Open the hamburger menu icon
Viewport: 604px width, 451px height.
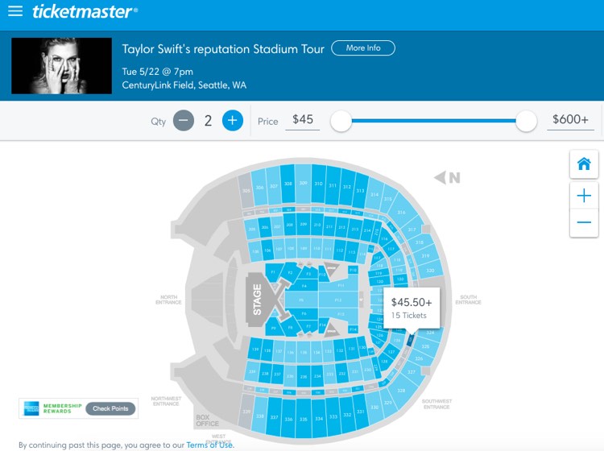15,10
